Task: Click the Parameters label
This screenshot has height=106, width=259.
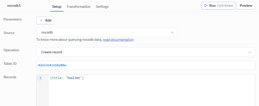Action: coord(13,19)
